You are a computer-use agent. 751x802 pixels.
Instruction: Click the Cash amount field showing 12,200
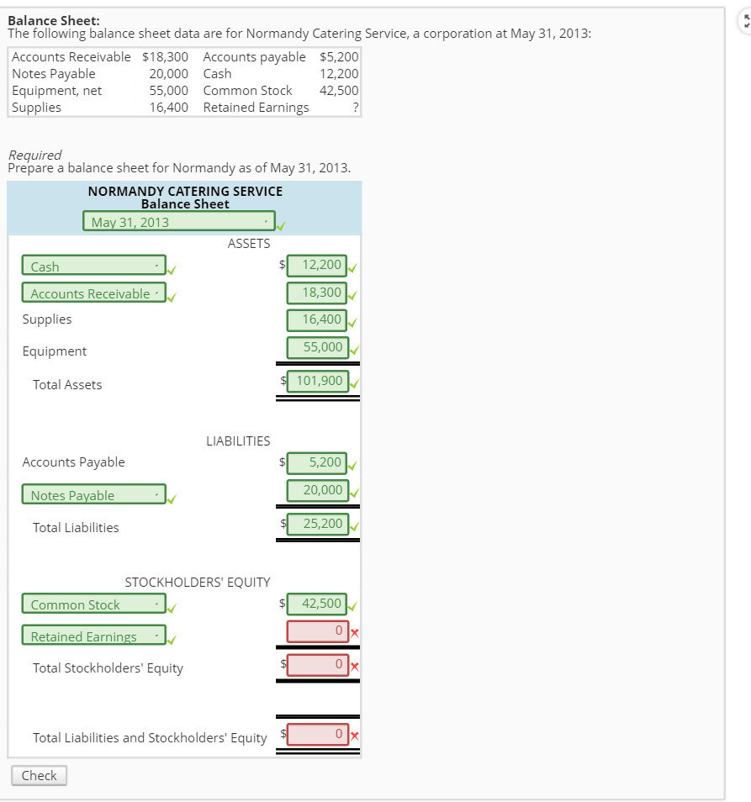click(317, 266)
